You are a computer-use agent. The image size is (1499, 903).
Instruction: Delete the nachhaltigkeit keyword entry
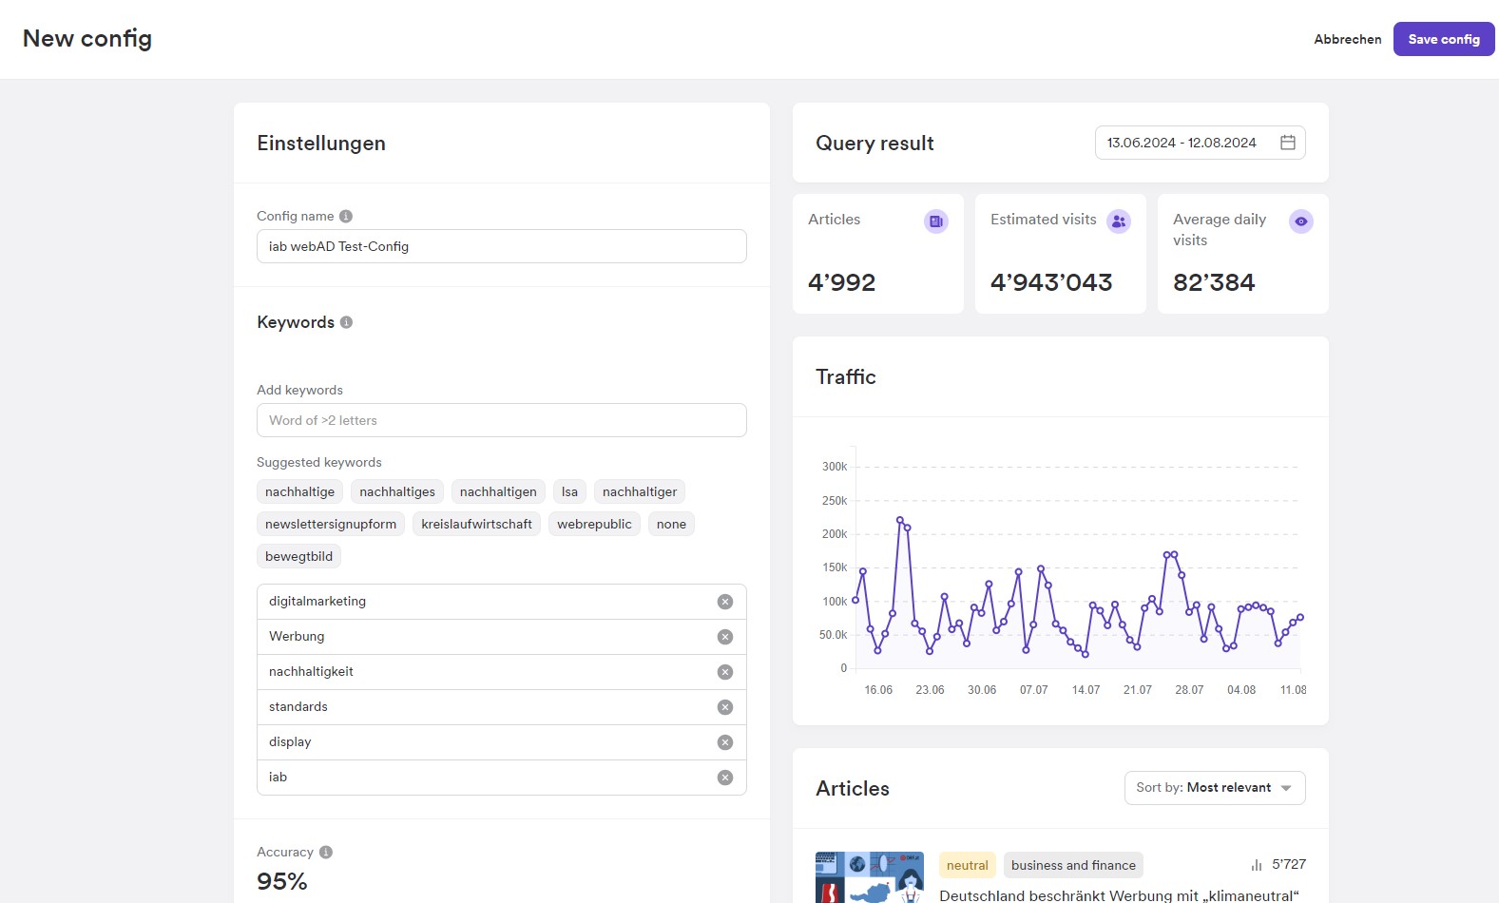[724, 672]
